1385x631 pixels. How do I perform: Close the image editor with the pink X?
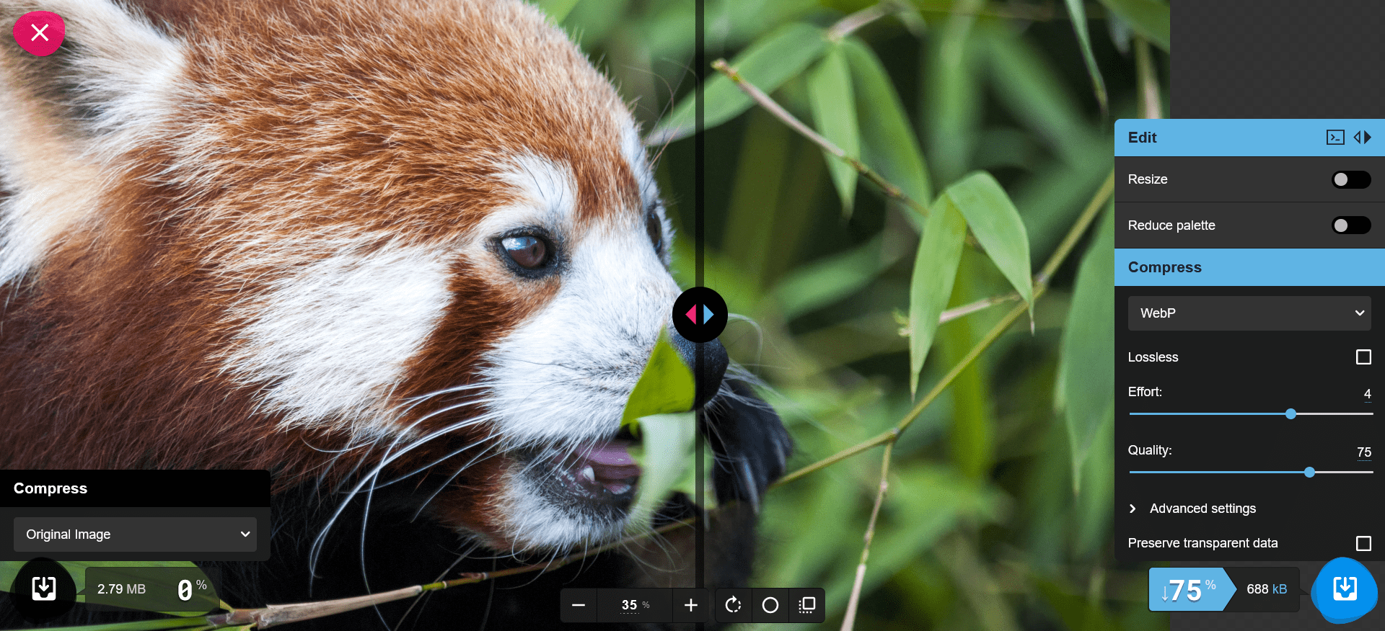[x=40, y=32]
